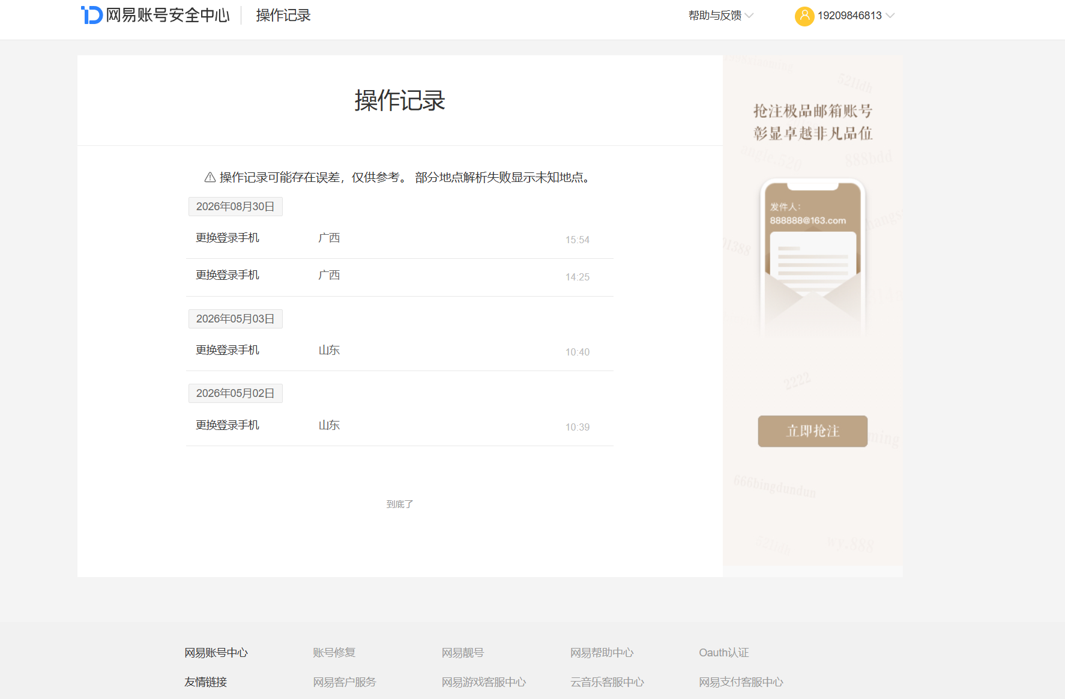The height and width of the screenshot is (699, 1065).
Task: Click the 操作记录 header tab label
Action: (x=283, y=15)
